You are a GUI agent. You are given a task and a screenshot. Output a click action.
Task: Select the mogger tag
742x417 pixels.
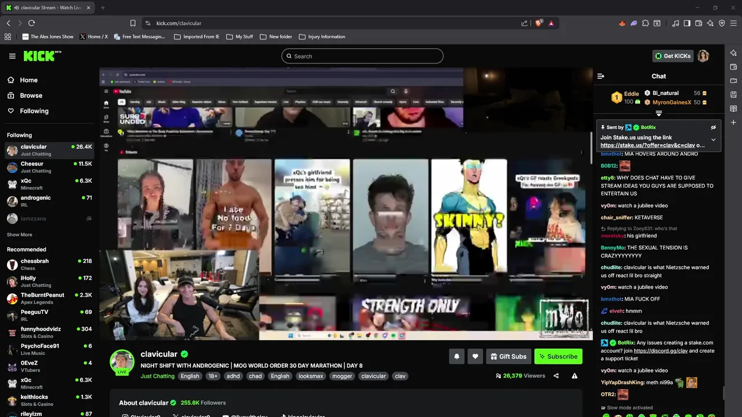(342, 376)
